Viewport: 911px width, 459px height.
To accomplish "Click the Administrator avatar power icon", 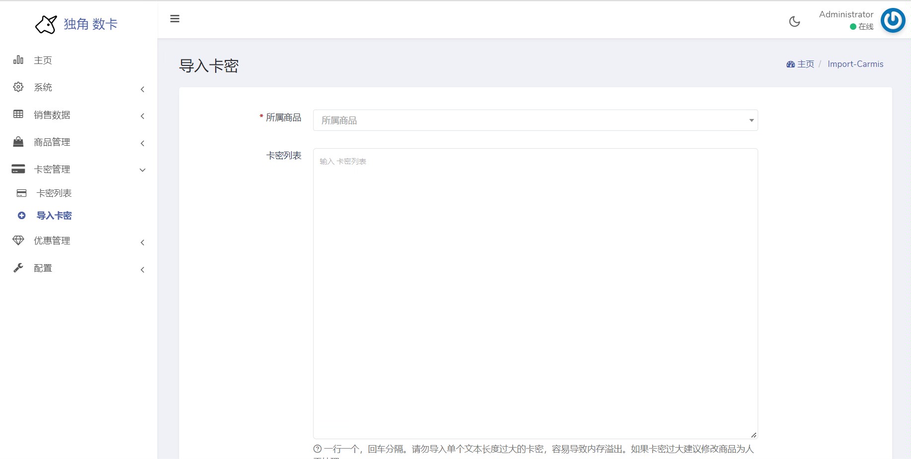I will (x=892, y=20).
